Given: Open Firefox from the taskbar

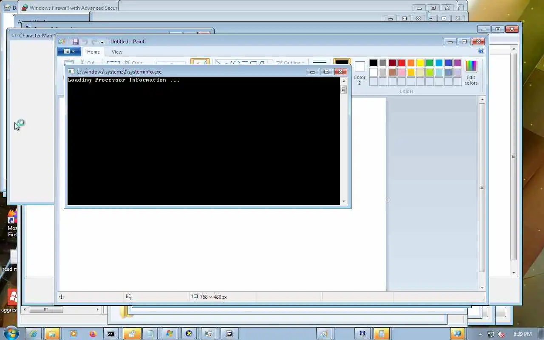Looking at the screenshot, I should [93, 334].
